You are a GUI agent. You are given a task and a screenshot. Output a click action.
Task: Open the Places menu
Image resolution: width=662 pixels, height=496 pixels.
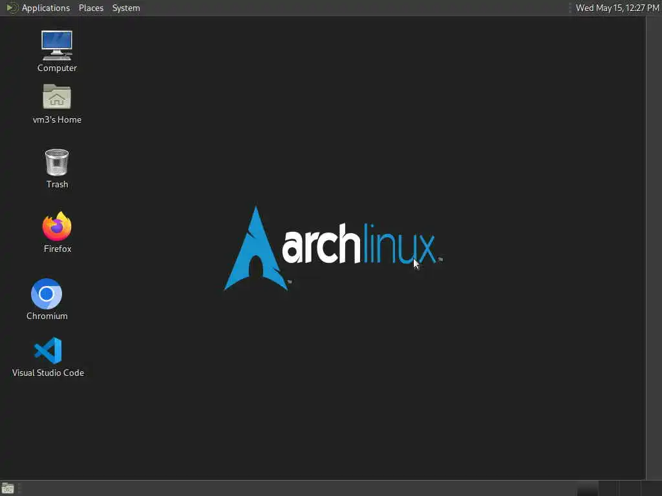click(91, 8)
